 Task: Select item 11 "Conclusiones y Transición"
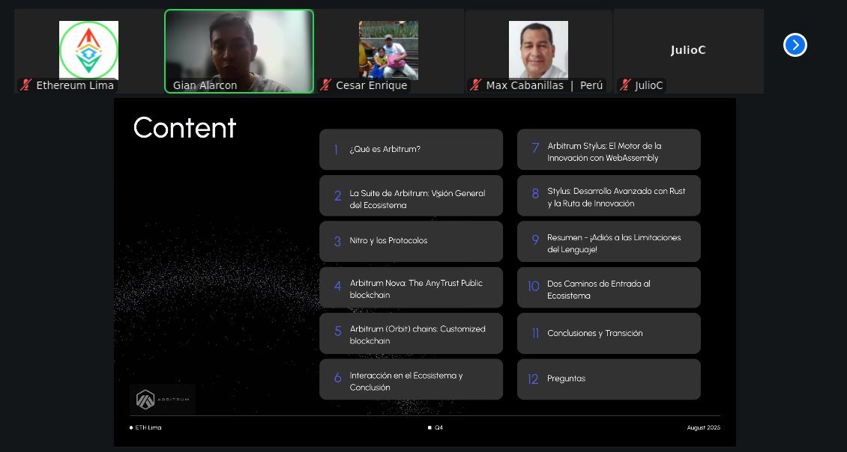coord(609,333)
